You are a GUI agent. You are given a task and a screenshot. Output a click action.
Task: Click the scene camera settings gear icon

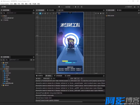[101, 14]
